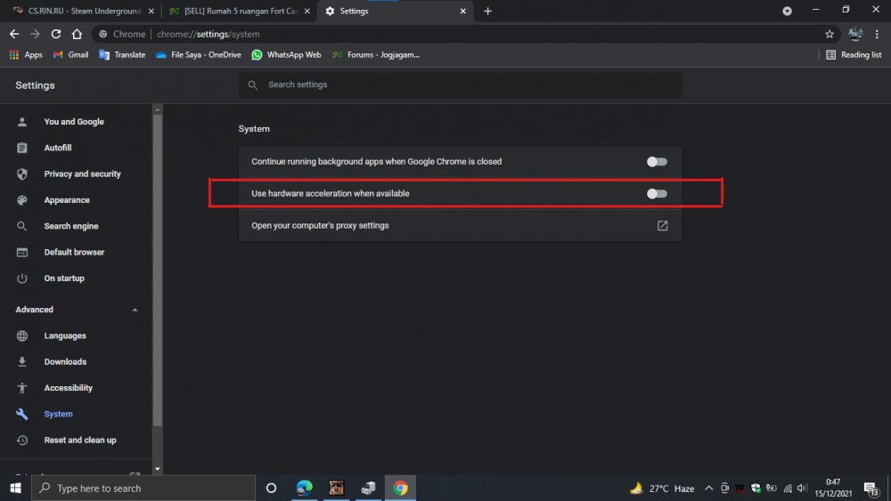Focus the Search settings field

tap(461, 85)
